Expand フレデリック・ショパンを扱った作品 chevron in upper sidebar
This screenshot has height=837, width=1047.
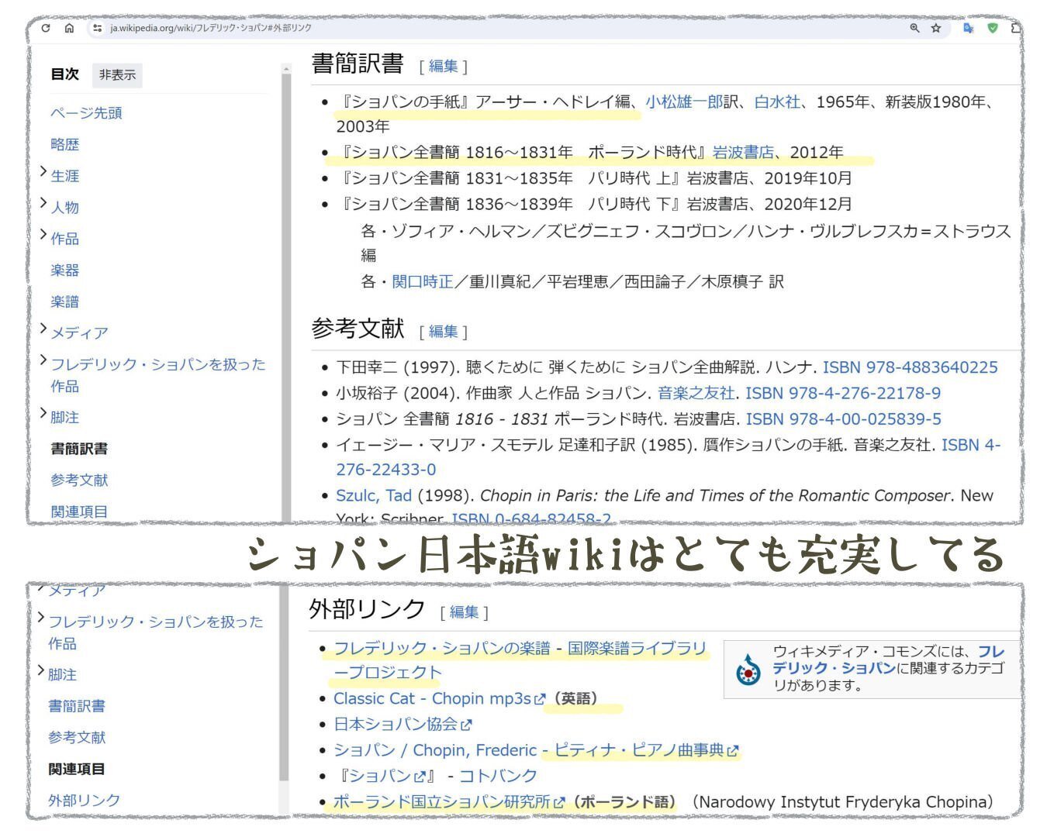pyautogui.click(x=43, y=360)
